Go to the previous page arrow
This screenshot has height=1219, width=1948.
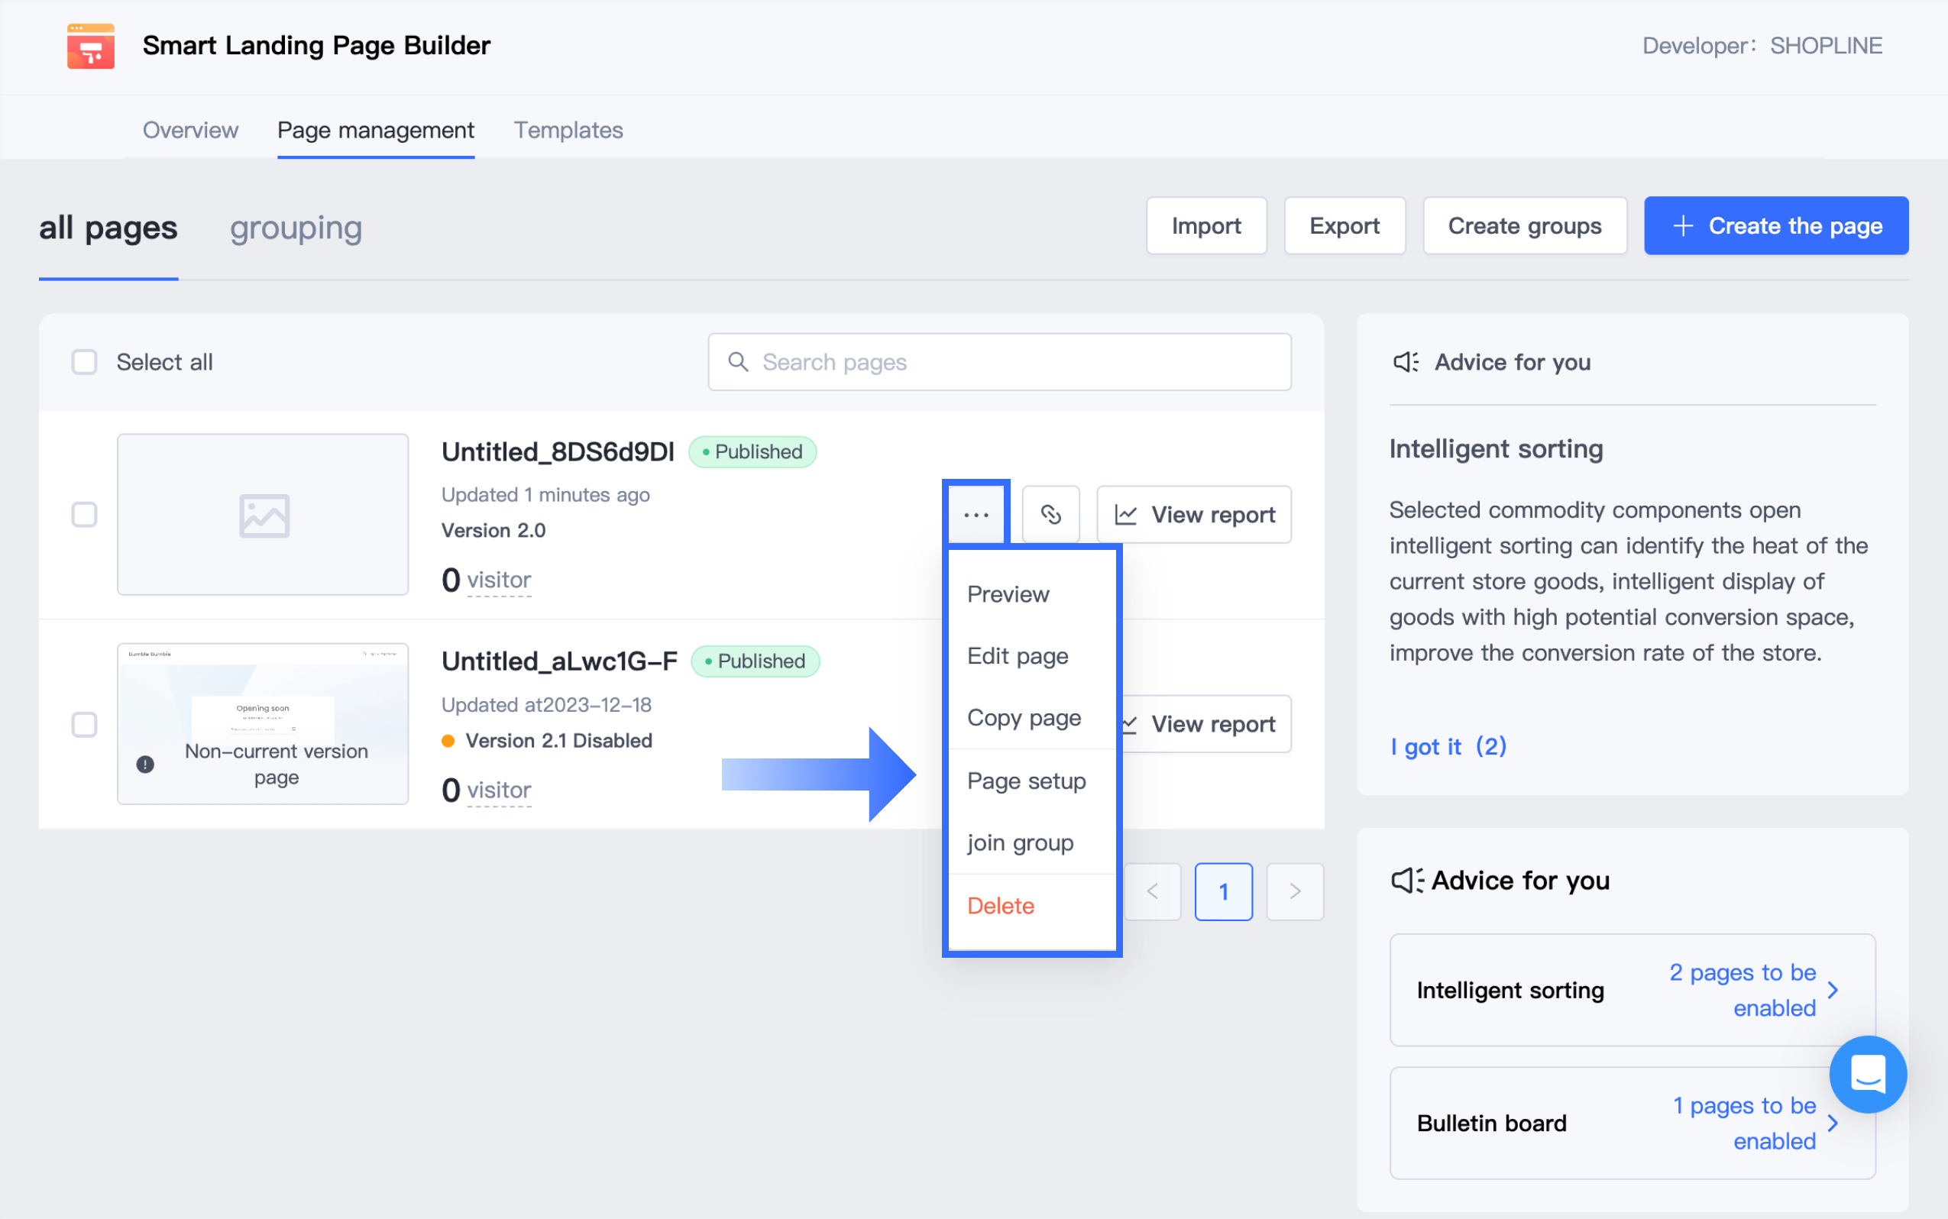click(1152, 891)
